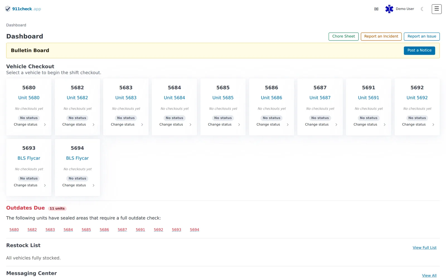Expand Change status for 5680
446x279 pixels.
pos(30,124)
